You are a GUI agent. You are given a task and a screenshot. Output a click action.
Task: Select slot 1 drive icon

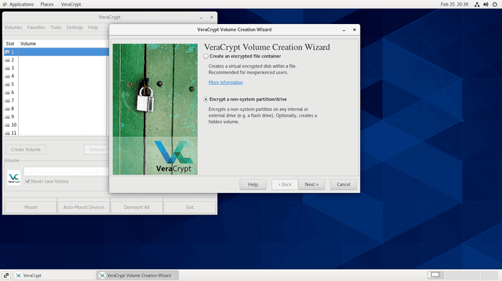[7, 52]
